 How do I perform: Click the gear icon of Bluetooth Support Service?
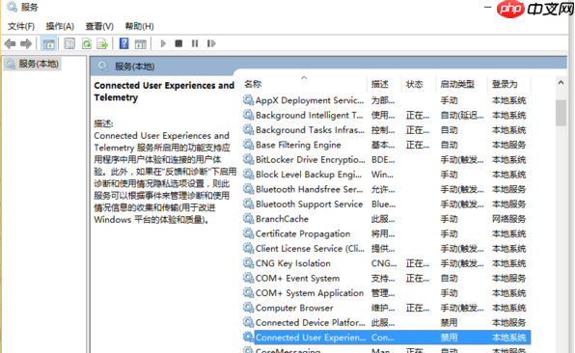[x=248, y=204]
